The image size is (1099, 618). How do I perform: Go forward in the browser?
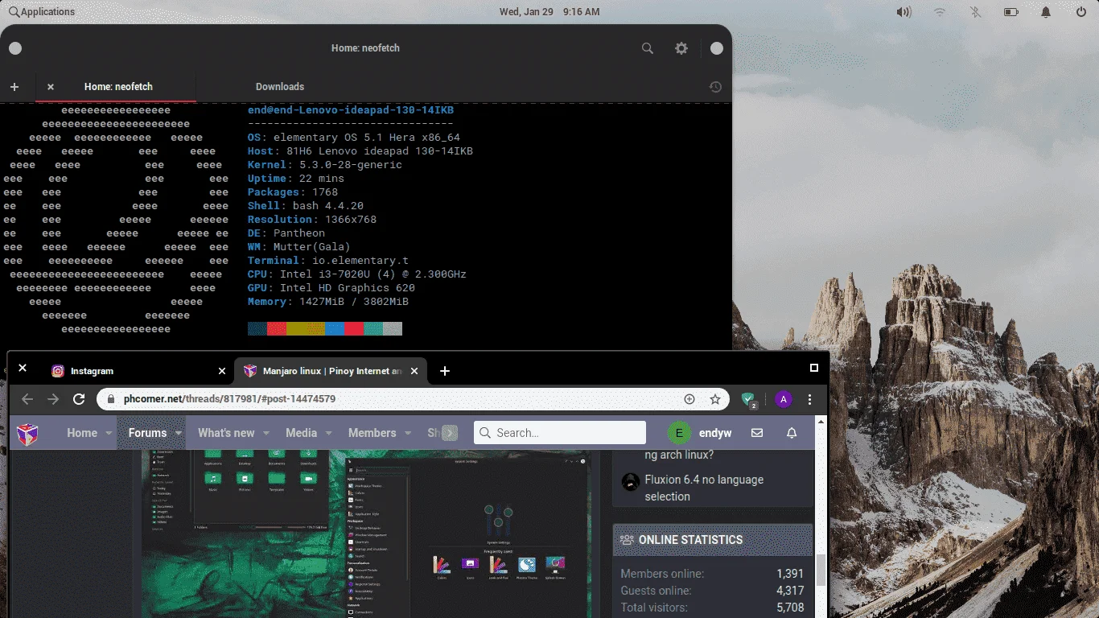coord(53,399)
